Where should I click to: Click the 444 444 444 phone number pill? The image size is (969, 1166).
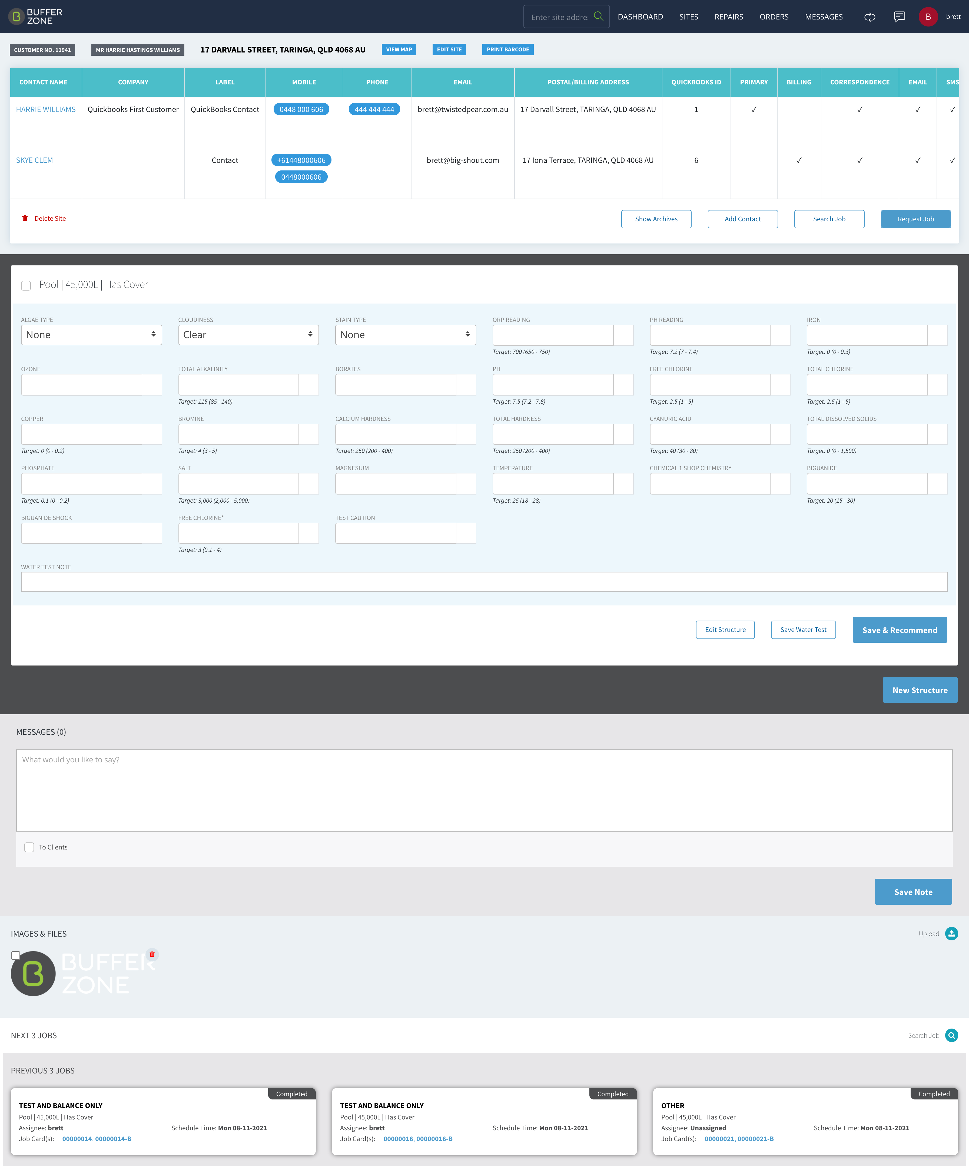pos(375,109)
